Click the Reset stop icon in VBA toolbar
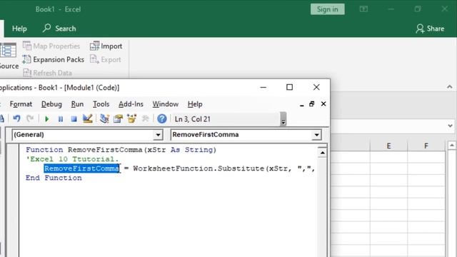Viewport: 457px width, 257px height. click(74, 119)
